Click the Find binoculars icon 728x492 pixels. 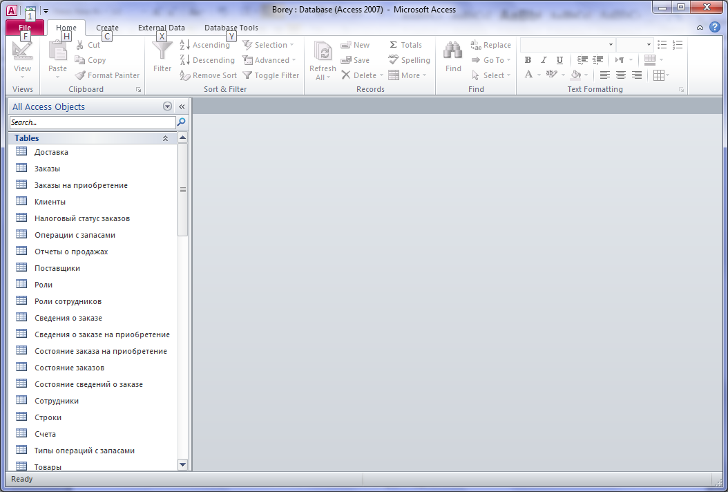click(452, 50)
